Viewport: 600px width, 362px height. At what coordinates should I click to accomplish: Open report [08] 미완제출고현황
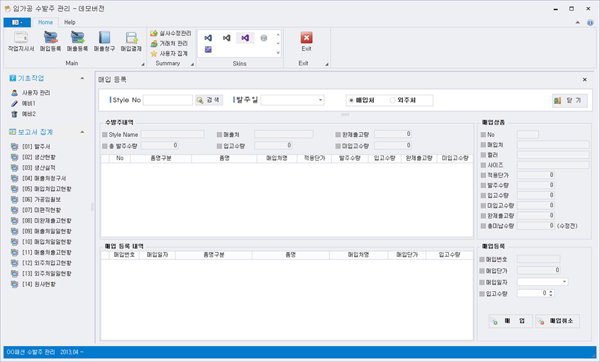(41, 221)
